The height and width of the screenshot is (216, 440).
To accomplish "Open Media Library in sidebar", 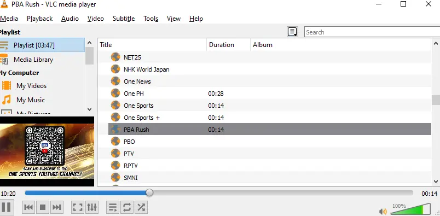I will pyautogui.click(x=33, y=60).
